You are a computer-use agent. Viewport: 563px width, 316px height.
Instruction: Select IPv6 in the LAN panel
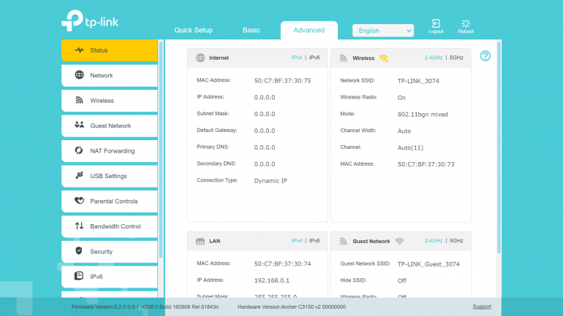point(314,241)
